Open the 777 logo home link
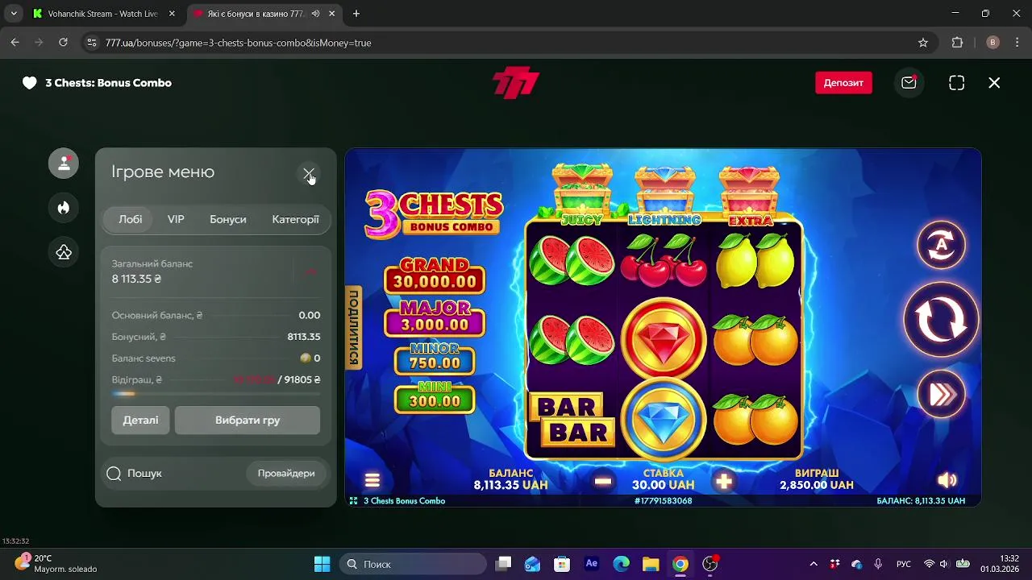The image size is (1032, 580). (x=516, y=83)
